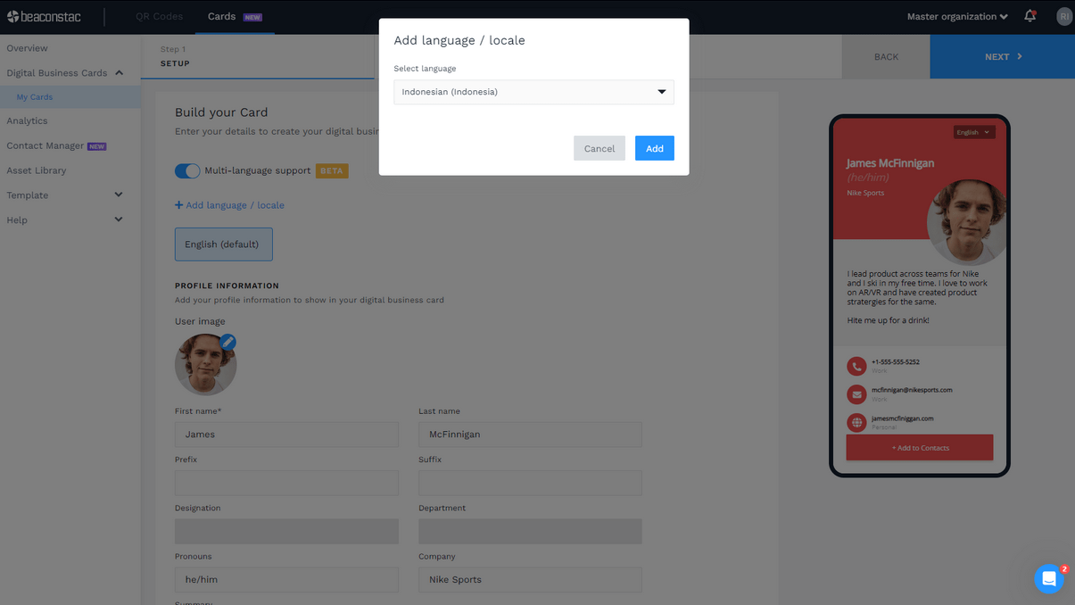Image resolution: width=1075 pixels, height=605 pixels.
Task: Open the English language selector in the preview
Action: pyautogui.click(x=974, y=132)
